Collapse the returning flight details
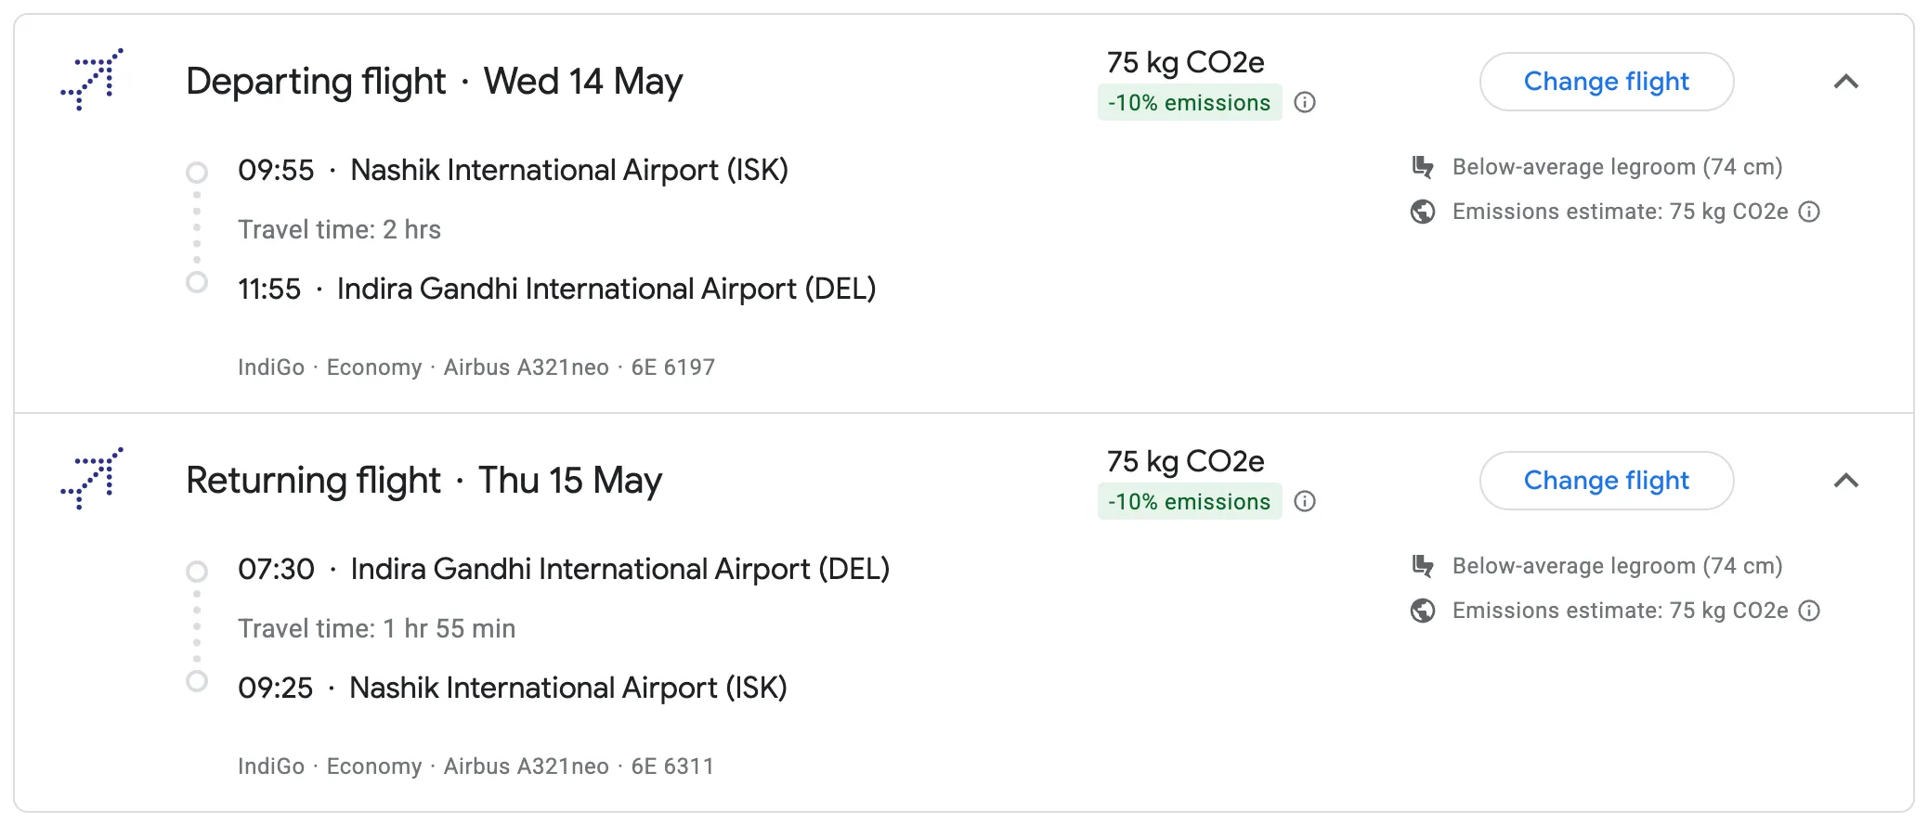The height and width of the screenshot is (824, 1928). (1845, 481)
